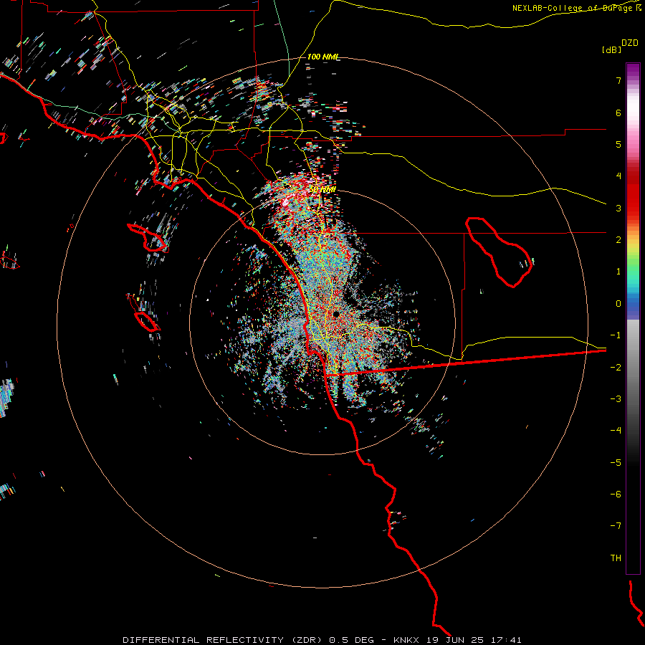This screenshot has width=645, height=645.
Task: Click the DIFFERENTIAL REFLECTIVITY caption words
Action: pos(204,640)
